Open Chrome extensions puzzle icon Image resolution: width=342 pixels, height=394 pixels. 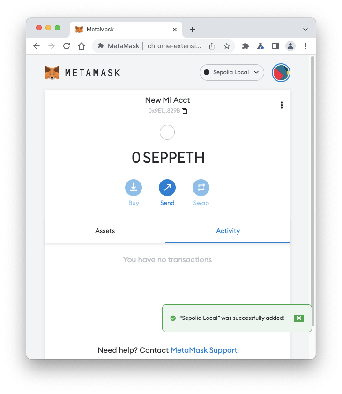pos(245,46)
